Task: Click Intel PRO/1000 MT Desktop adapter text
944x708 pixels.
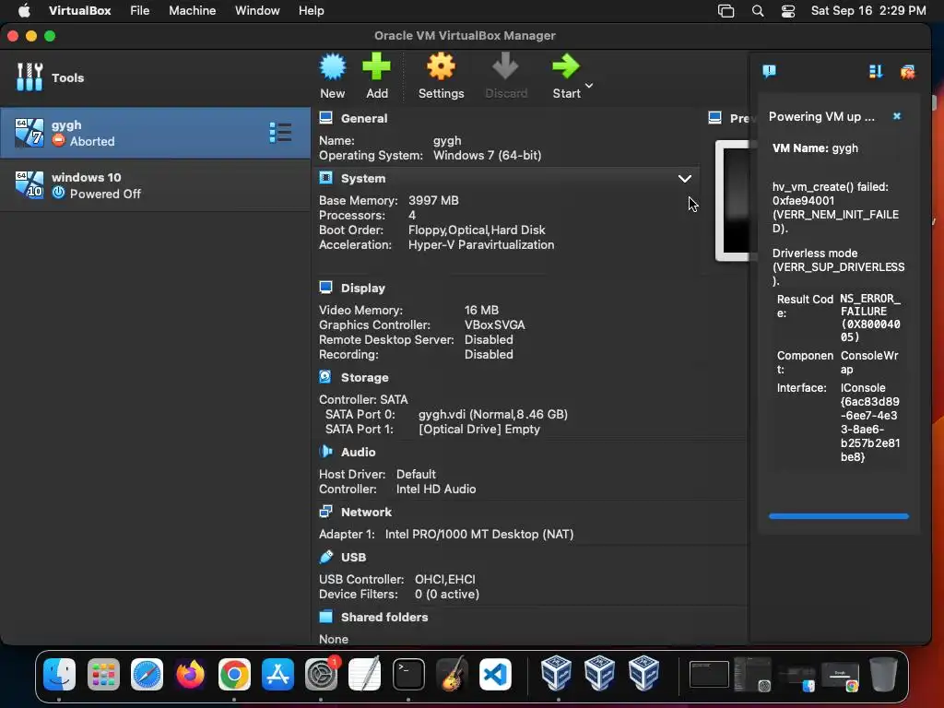Action: click(x=479, y=535)
